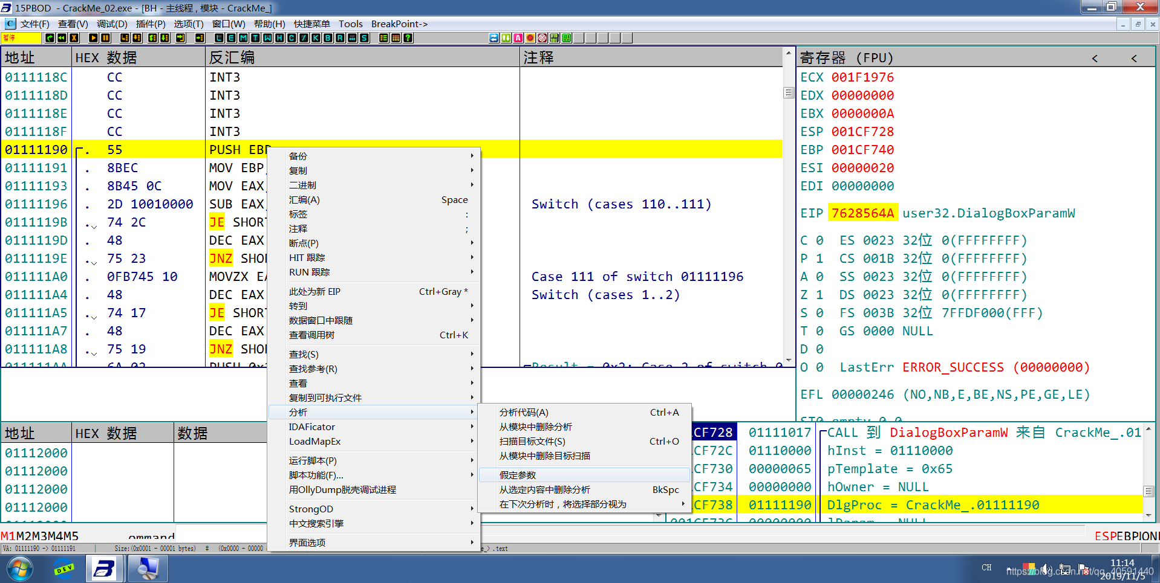Click the binary 010101 toolbar icon
This screenshot has height=583, width=1160.
pos(555,37)
